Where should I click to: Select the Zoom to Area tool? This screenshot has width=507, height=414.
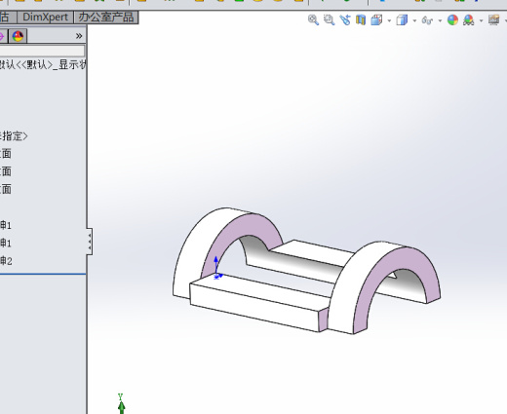pos(329,20)
